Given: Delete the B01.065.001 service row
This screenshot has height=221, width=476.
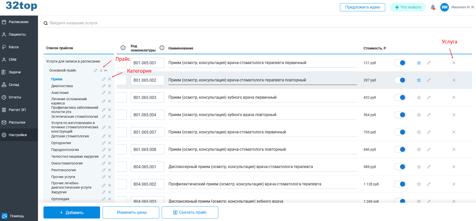Looking at the screenshot, I should click(454, 63).
